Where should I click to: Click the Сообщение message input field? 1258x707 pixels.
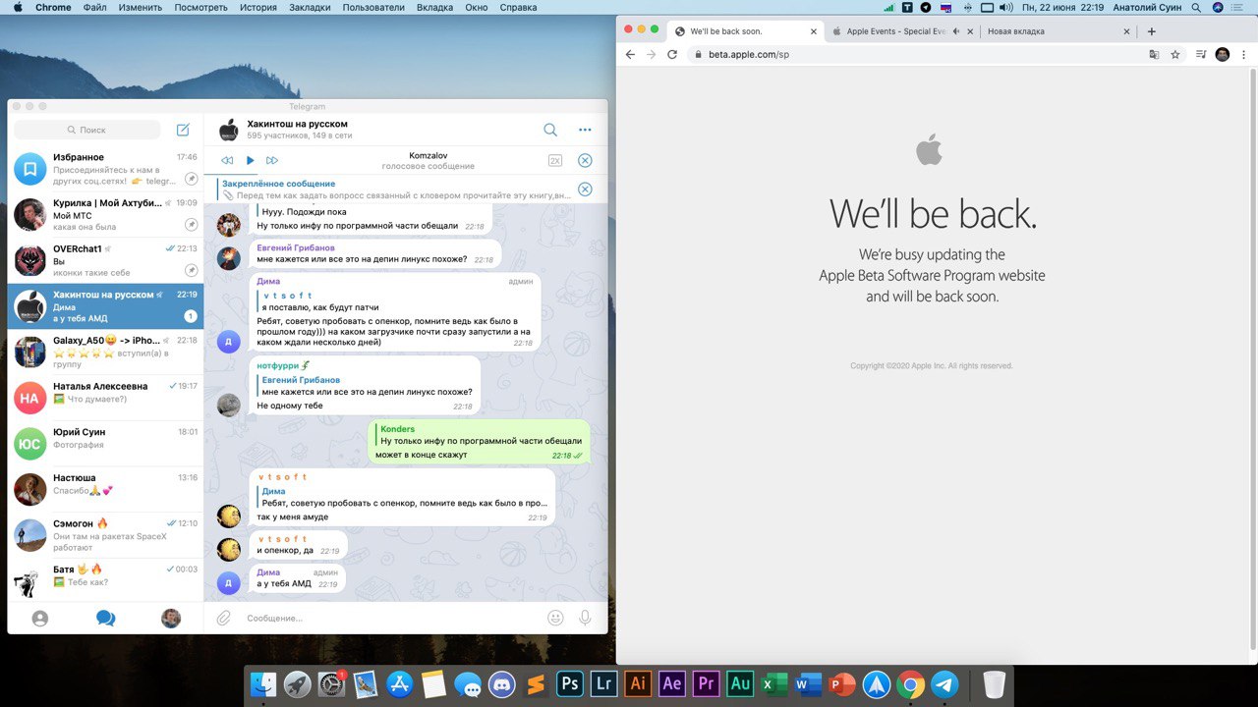391,618
